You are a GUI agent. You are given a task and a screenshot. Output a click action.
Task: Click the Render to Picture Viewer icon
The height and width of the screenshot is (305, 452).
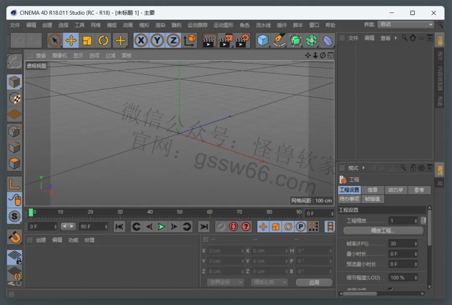(226, 41)
